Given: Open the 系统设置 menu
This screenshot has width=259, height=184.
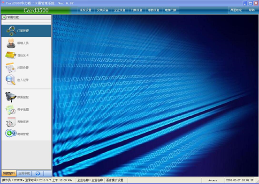Looking at the screenshot, I should (85, 10).
